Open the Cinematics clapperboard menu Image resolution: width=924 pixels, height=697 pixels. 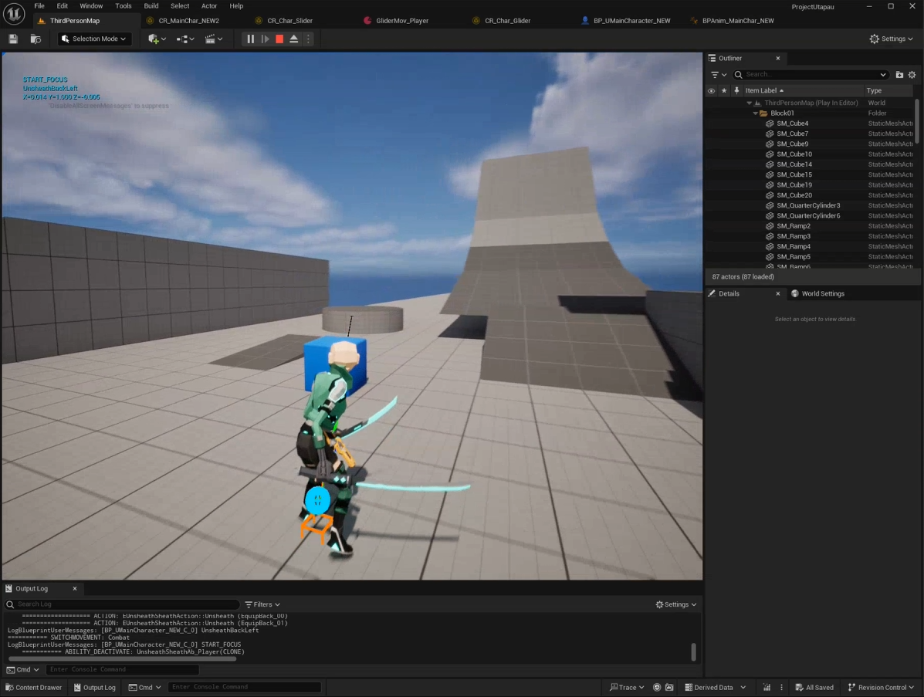(214, 39)
